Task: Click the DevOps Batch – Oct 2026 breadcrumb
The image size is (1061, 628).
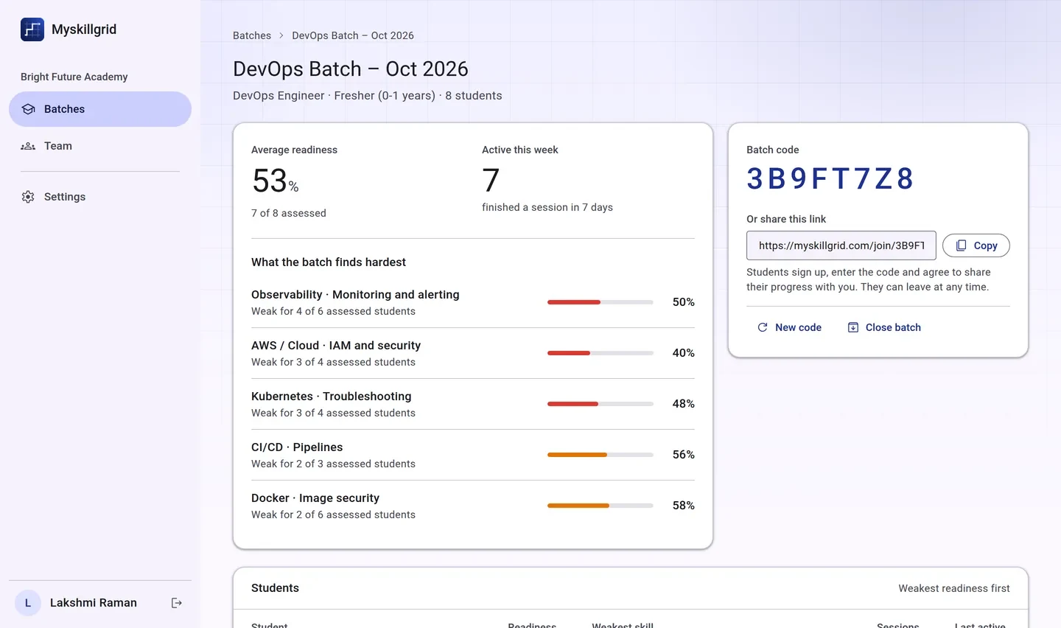Action: 353,35
